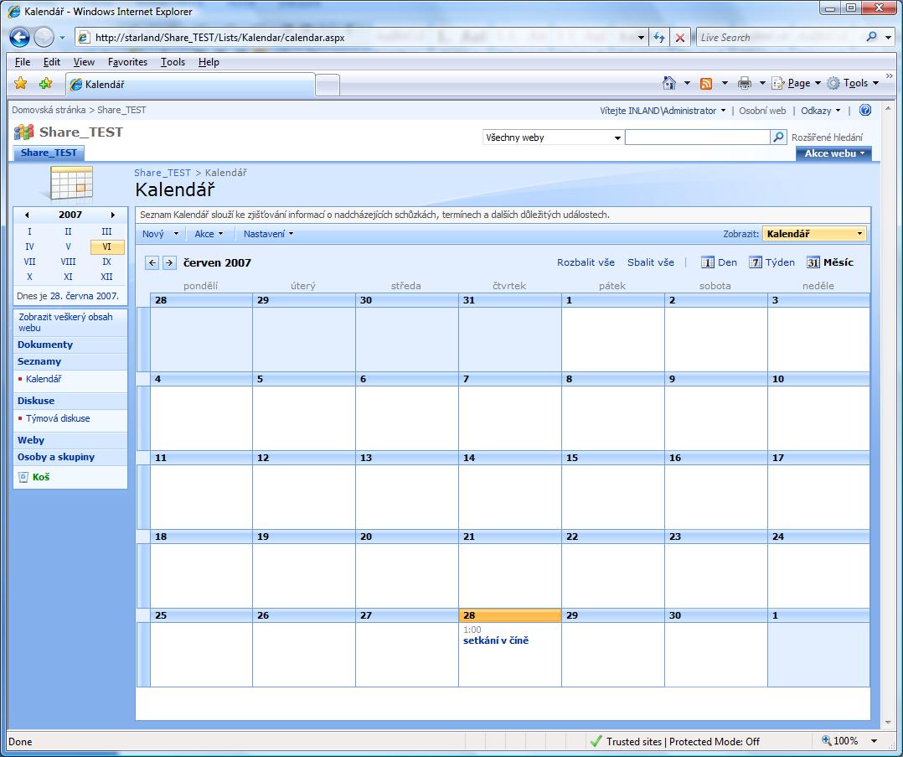The height and width of the screenshot is (757, 903).
Task: Click into the site search text field
Action: click(696, 137)
